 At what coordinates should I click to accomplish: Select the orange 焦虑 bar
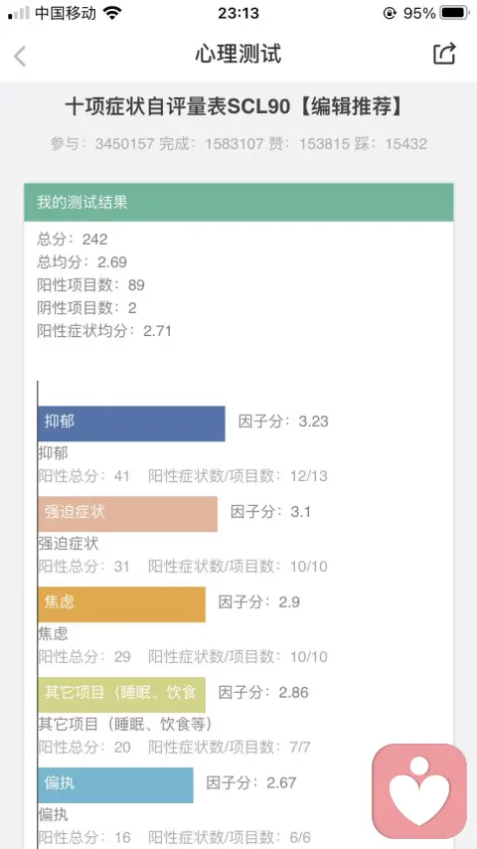point(122,604)
